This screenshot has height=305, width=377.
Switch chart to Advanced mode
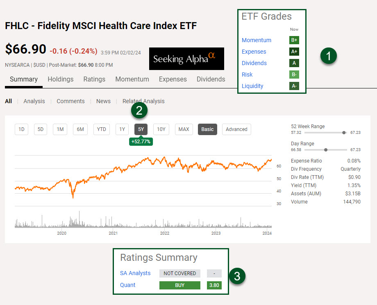[x=236, y=129]
